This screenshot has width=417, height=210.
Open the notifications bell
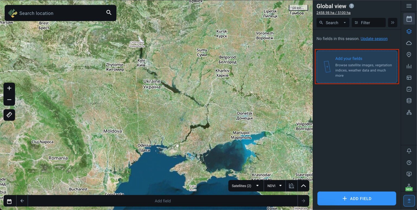click(x=409, y=151)
